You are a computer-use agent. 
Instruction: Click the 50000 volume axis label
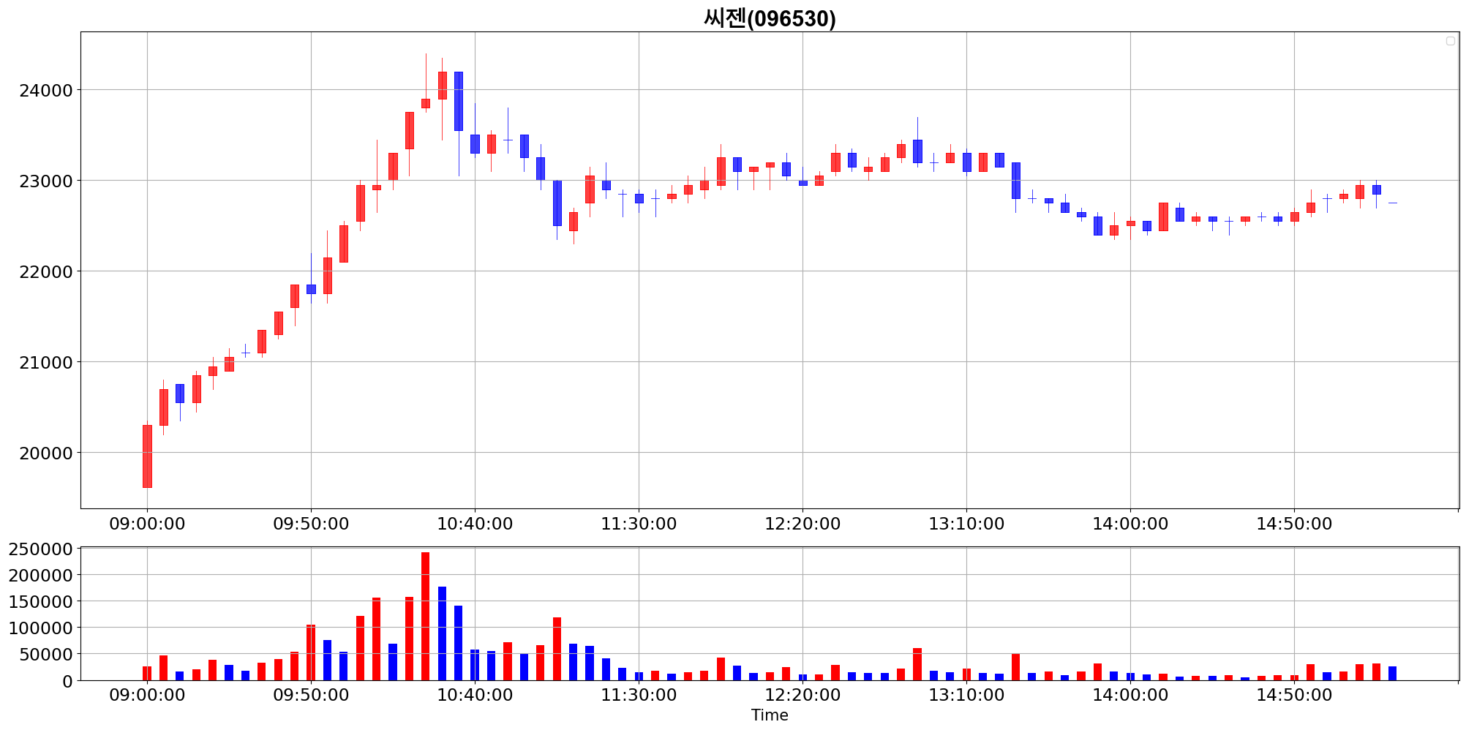click(x=46, y=655)
